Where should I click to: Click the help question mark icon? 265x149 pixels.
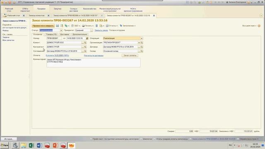[x=259, y=26]
